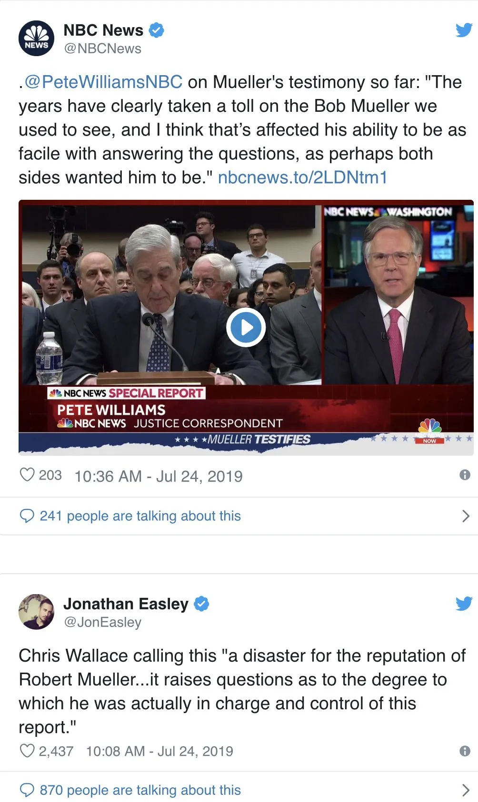This screenshot has width=478, height=802.
Task: Click the 10:36 AM - Jul 24, 2019 timestamp
Action: click(x=159, y=476)
